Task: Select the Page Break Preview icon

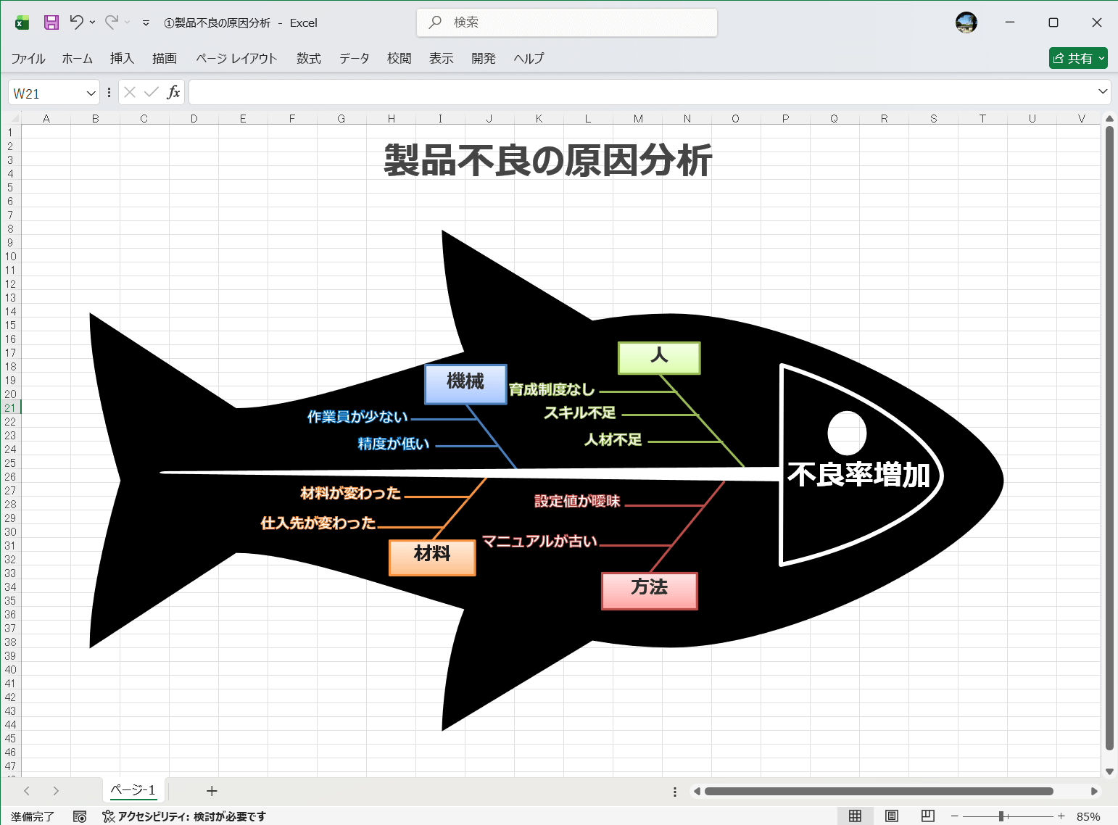Action: (927, 816)
